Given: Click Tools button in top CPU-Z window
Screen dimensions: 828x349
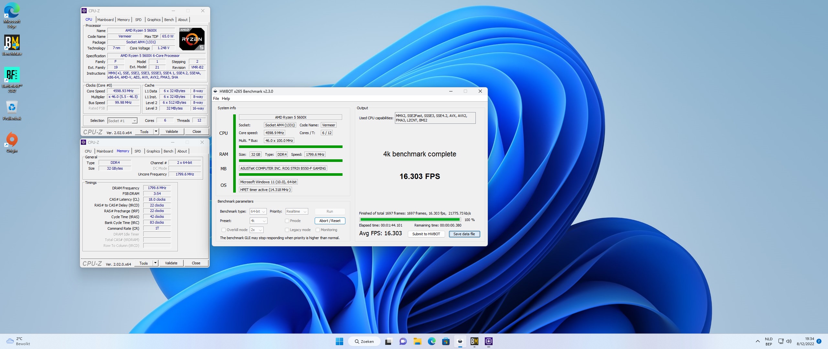Looking at the screenshot, I should click(144, 132).
